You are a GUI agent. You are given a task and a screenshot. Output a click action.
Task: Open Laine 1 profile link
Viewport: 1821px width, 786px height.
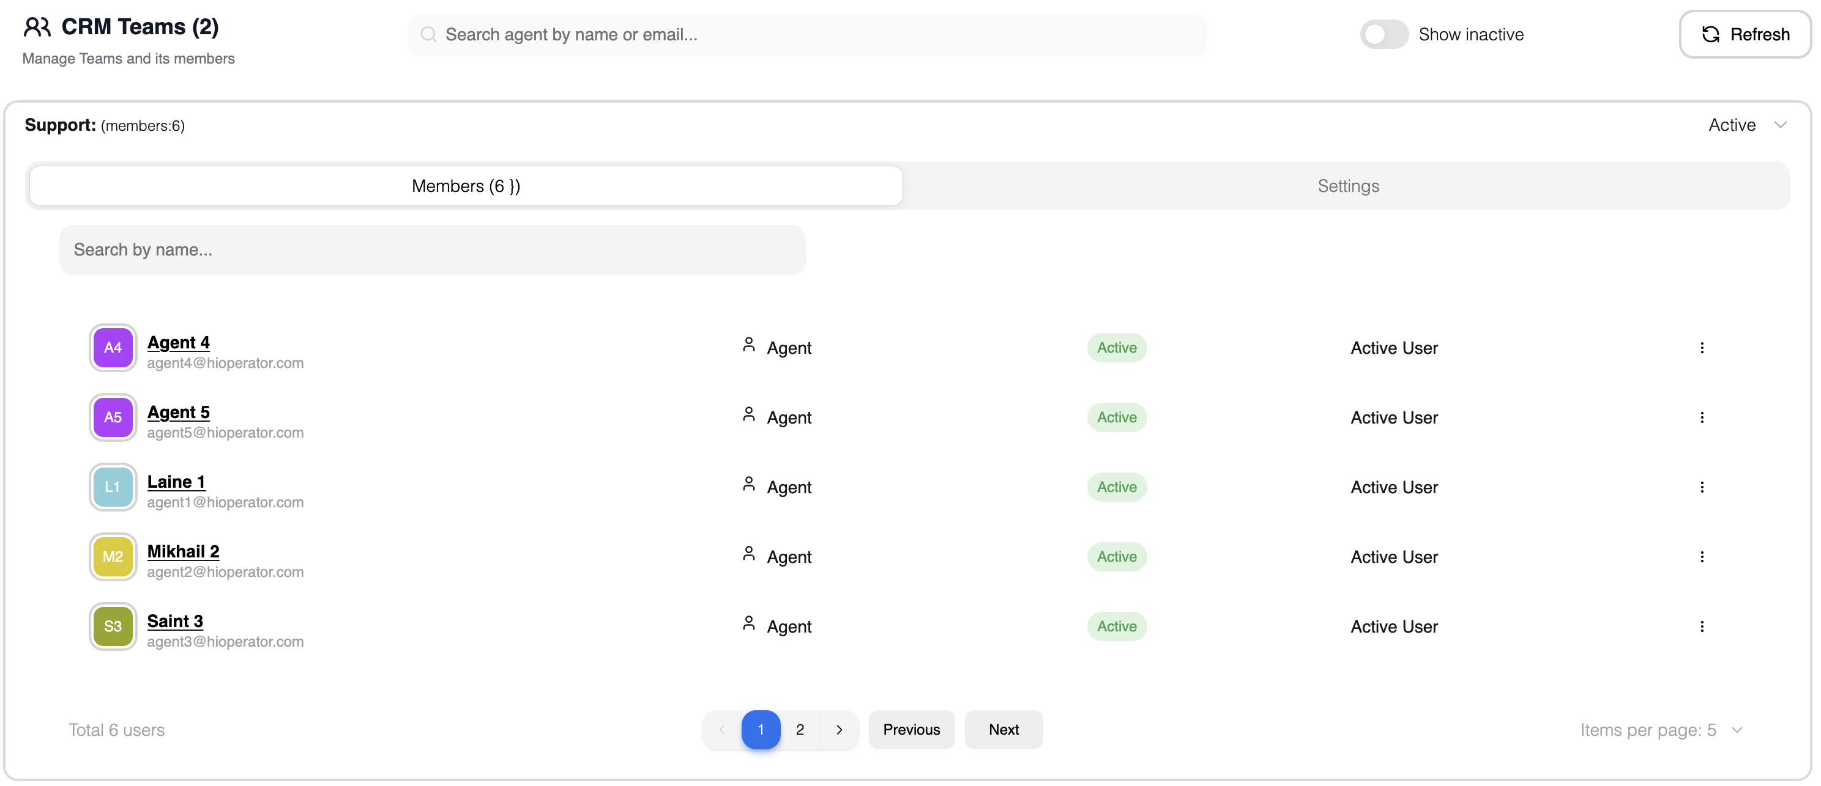coord(176,482)
